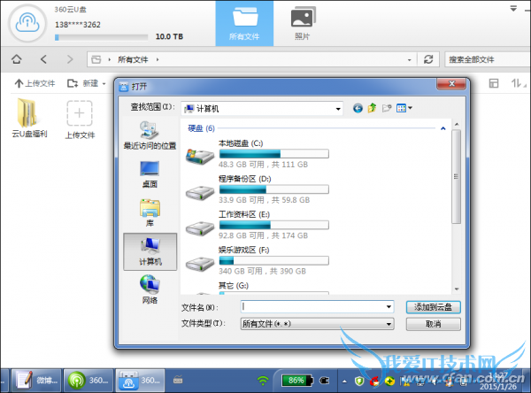Select 网络 in the places bar

(150, 290)
